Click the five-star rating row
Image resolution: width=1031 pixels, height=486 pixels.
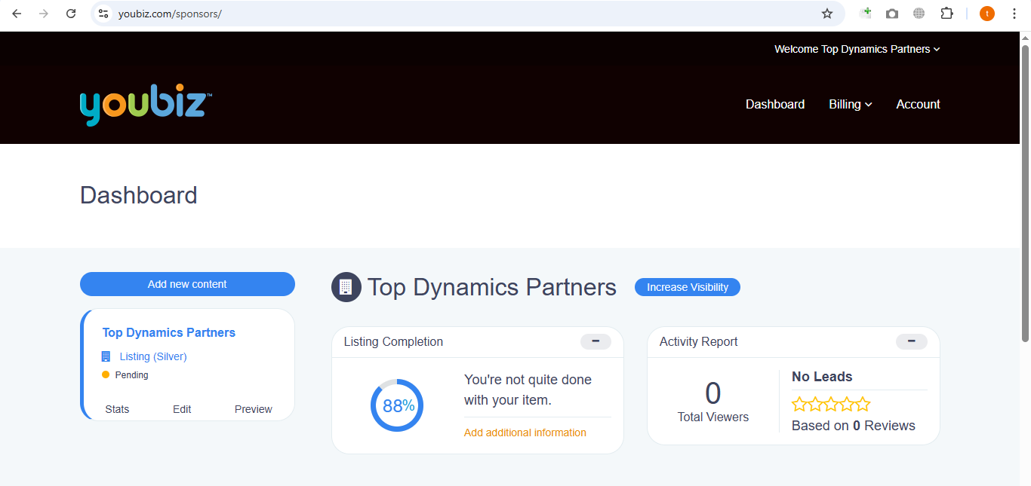(x=831, y=404)
